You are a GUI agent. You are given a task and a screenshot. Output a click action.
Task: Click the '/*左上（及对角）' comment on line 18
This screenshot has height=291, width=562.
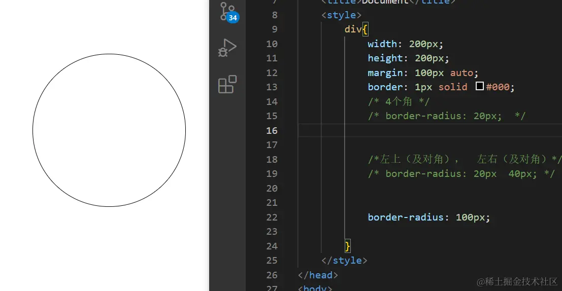click(x=413, y=159)
